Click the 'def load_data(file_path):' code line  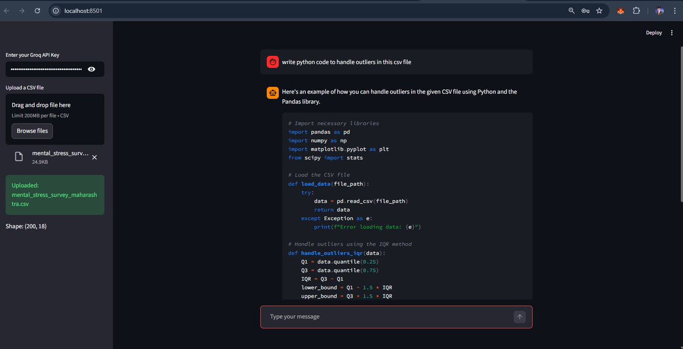point(328,183)
